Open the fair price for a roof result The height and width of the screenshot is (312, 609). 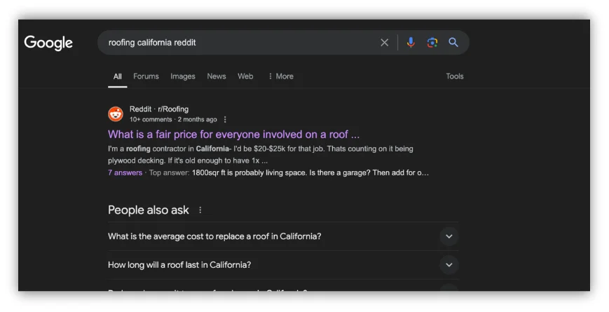[x=234, y=135]
